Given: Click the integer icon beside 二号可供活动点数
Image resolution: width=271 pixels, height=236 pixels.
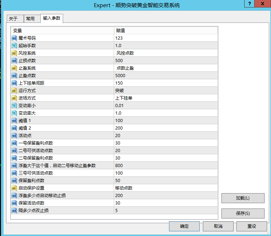Looking at the screenshot, I should tap(14, 151).
